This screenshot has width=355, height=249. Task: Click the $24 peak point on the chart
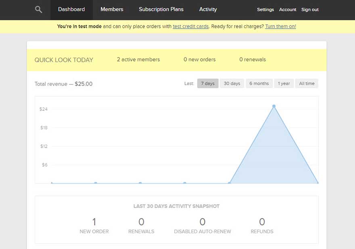[x=274, y=106]
